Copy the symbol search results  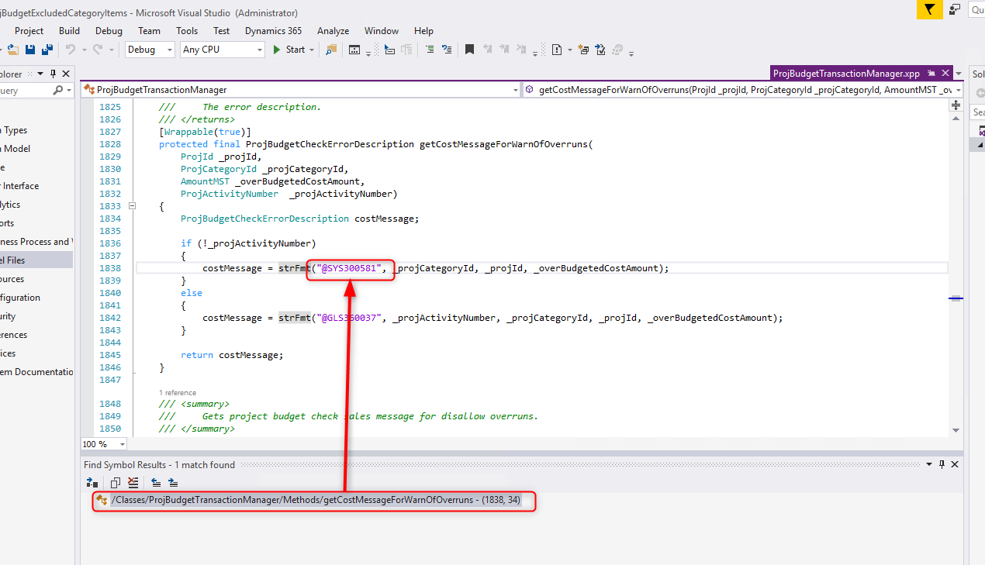[115, 482]
